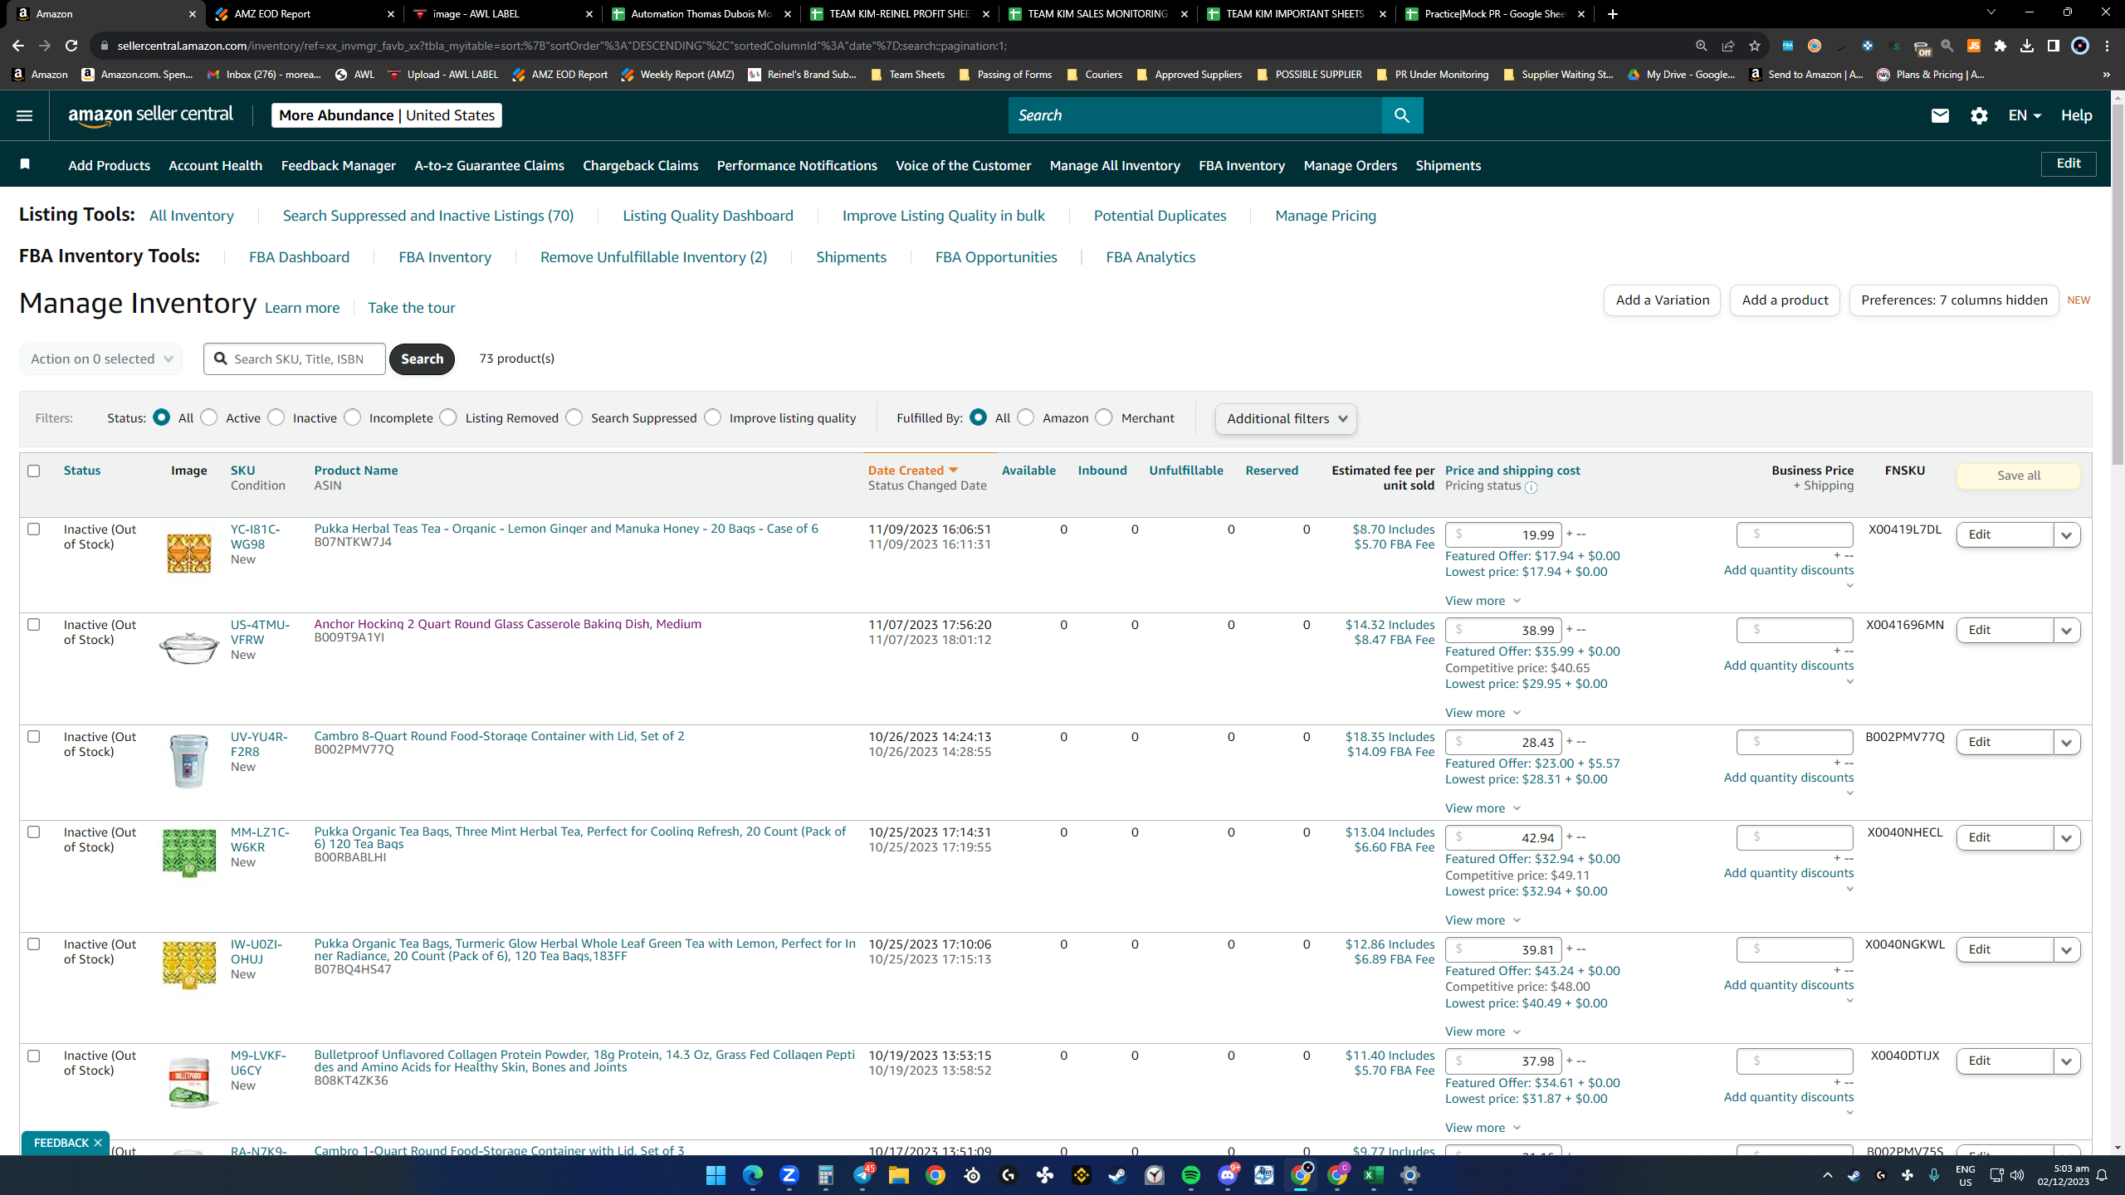Open the Action on 0 selected dropdown
This screenshot has width=2125, height=1195.
pos(100,358)
